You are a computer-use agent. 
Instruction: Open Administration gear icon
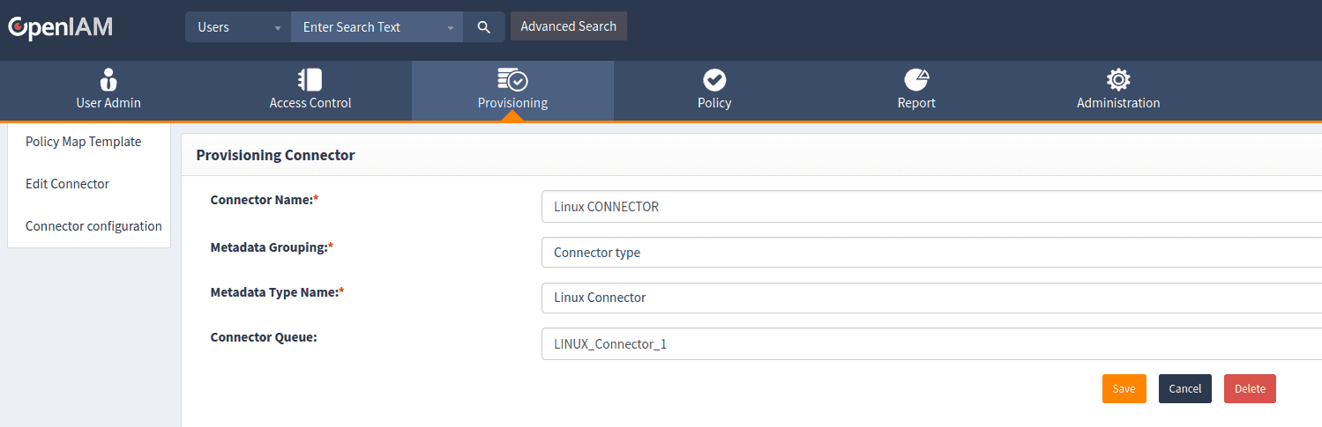[x=1118, y=79]
